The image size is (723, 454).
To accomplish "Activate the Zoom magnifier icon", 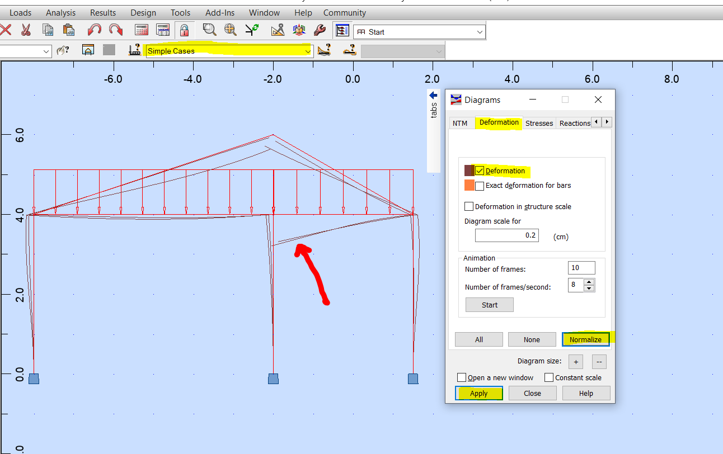I will [209, 30].
